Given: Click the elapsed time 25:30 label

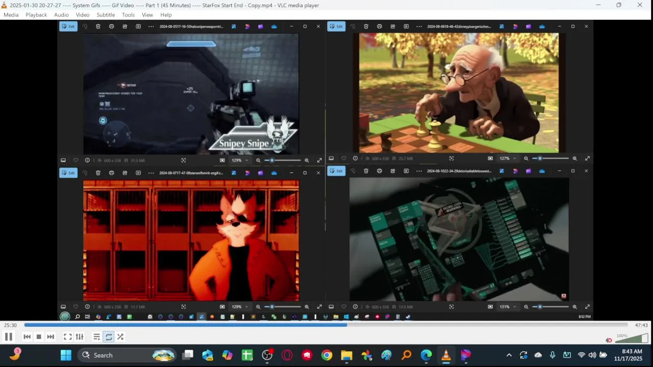Looking at the screenshot, I should [x=10, y=325].
